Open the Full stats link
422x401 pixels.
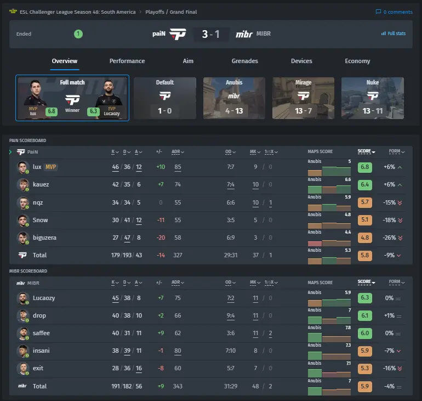click(x=394, y=33)
